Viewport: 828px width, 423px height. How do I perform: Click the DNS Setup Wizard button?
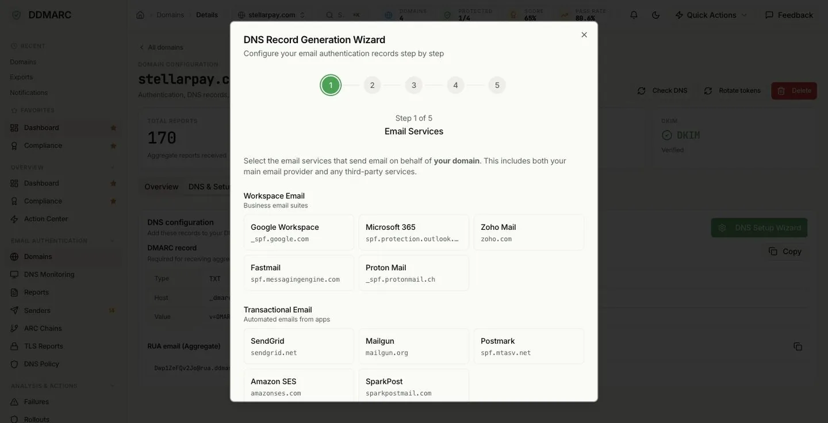pyautogui.click(x=759, y=228)
